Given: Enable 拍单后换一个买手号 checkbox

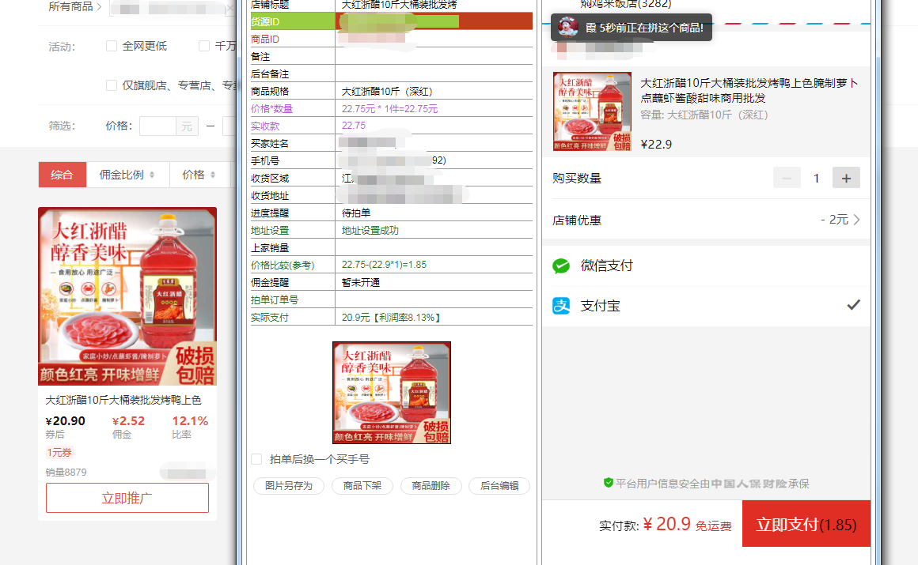Looking at the screenshot, I should click(256, 459).
